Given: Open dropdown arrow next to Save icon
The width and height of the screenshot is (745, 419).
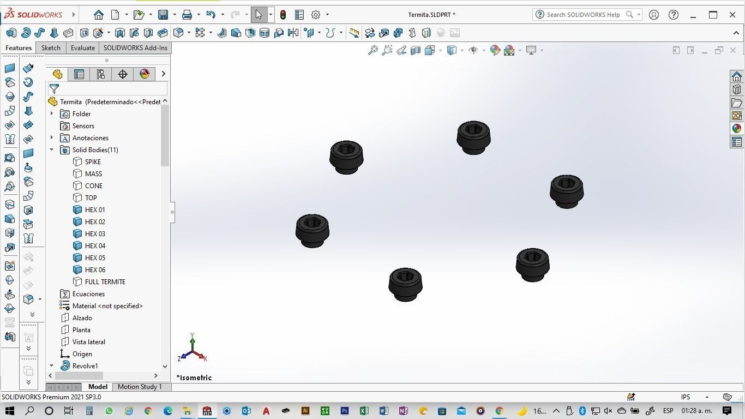Looking at the screenshot, I should click(175, 15).
